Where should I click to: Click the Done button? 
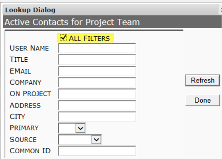click(x=203, y=100)
